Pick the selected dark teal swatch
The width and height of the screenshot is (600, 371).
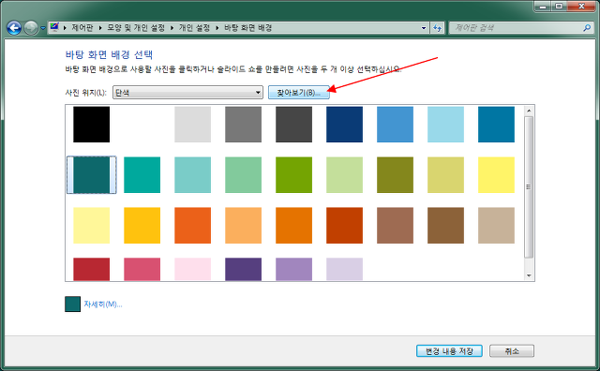pos(92,175)
